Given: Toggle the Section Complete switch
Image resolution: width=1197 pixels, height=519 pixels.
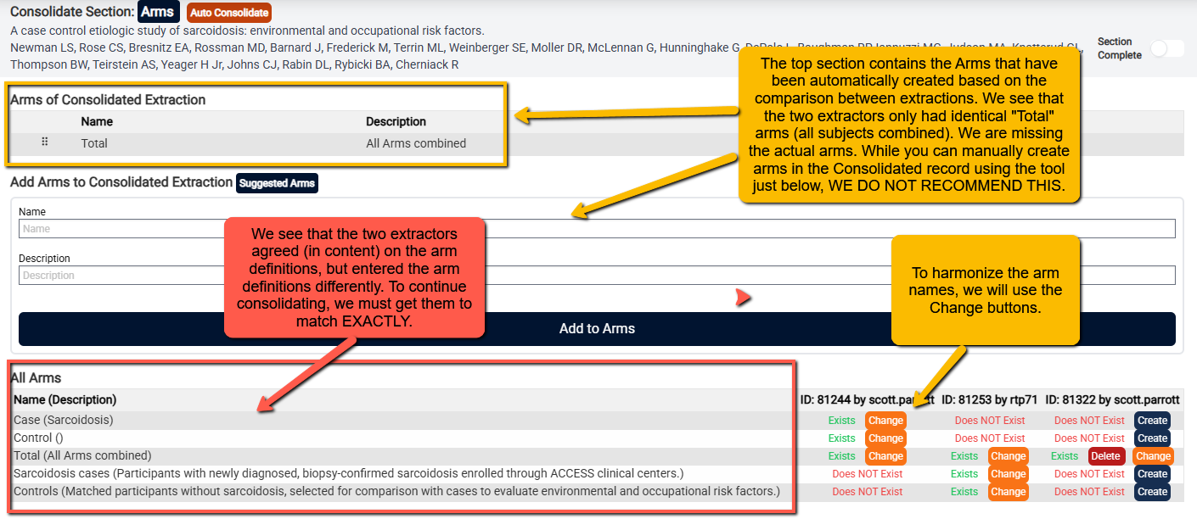Looking at the screenshot, I should (1167, 48).
